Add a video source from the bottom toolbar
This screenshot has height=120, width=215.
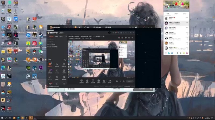tap(99, 81)
